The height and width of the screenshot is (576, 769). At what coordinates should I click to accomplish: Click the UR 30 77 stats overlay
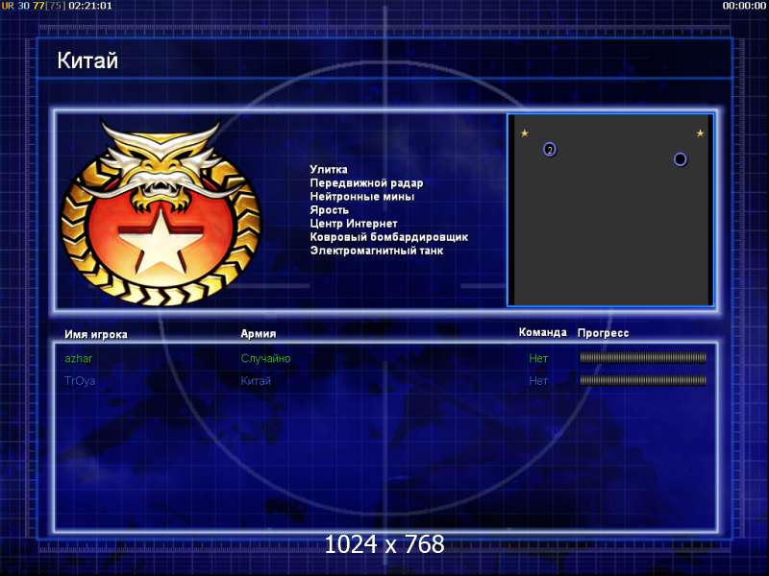click(x=34, y=6)
